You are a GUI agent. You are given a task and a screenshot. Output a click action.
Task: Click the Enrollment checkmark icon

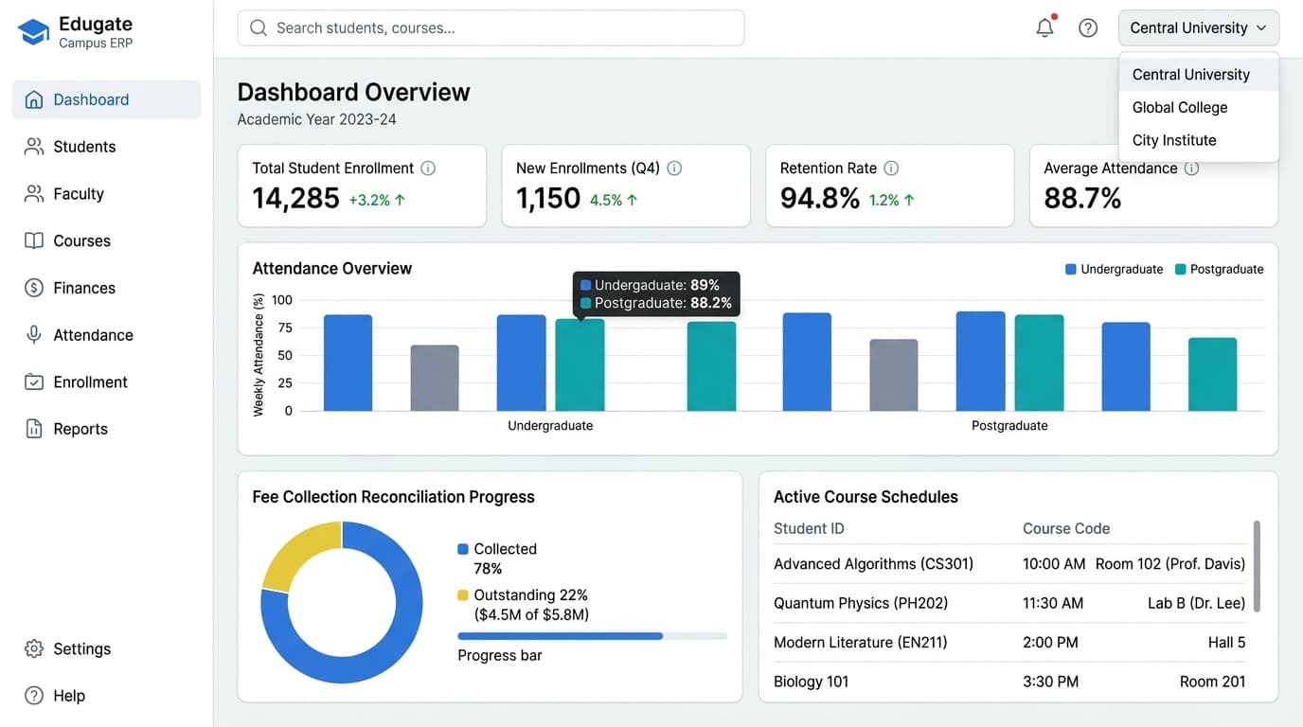pyautogui.click(x=34, y=382)
